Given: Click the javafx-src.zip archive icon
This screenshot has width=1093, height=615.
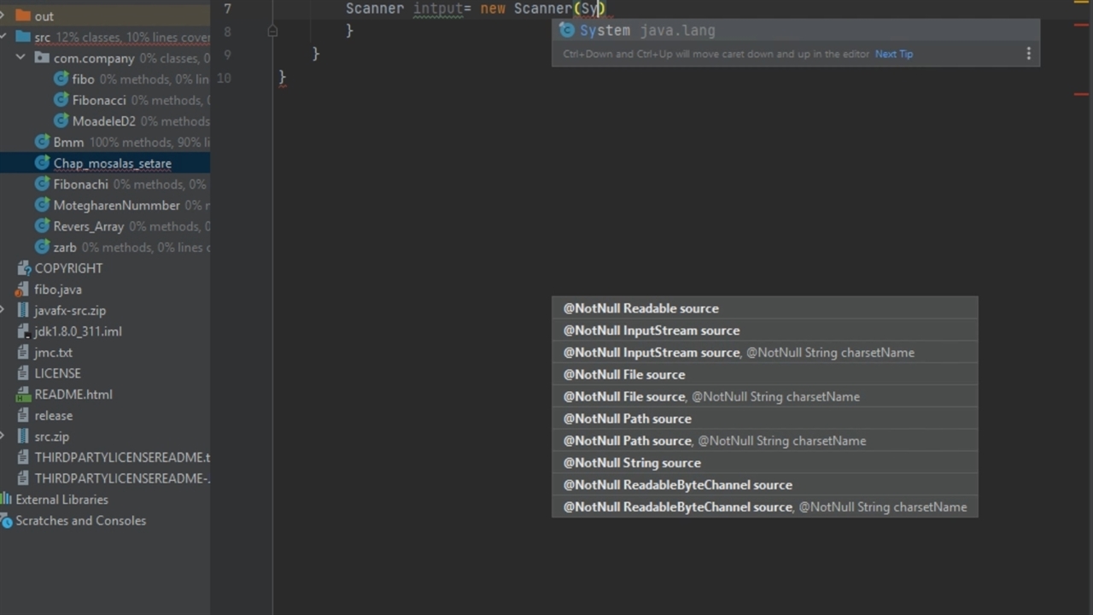Looking at the screenshot, I should click(x=23, y=310).
